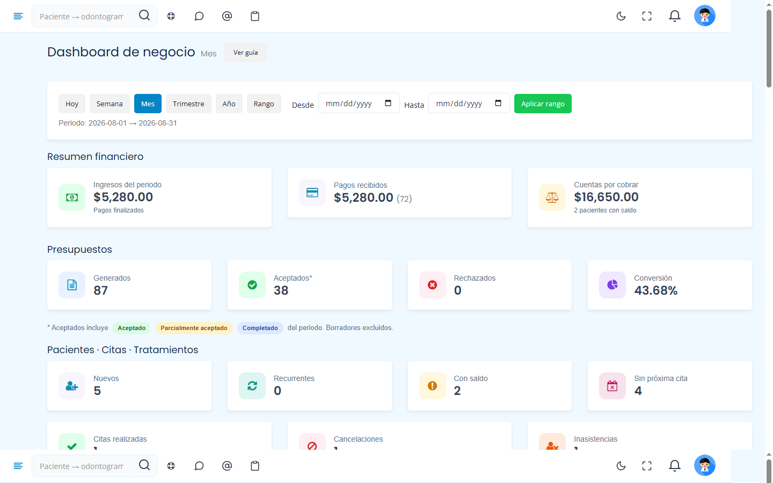
Task: Click the green Aplicar rango button
Action: (543, 104)
